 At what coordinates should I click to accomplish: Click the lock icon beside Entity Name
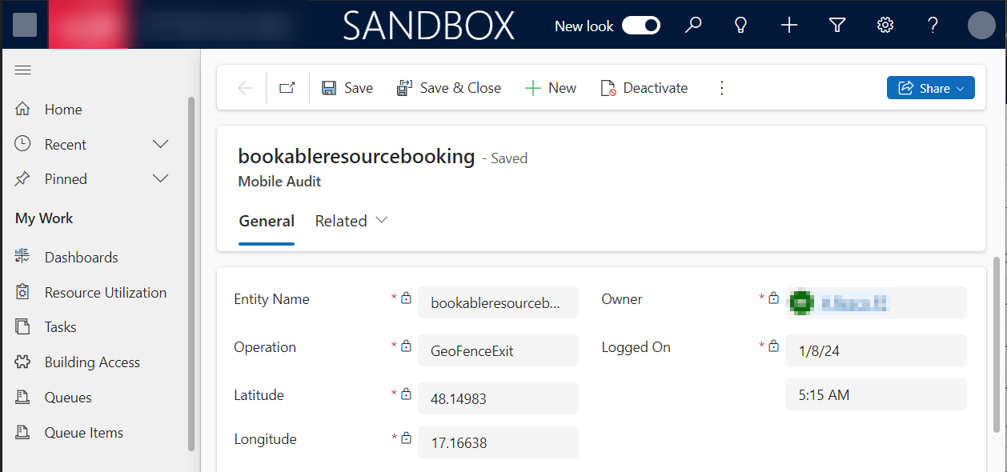tap(406, 298)
